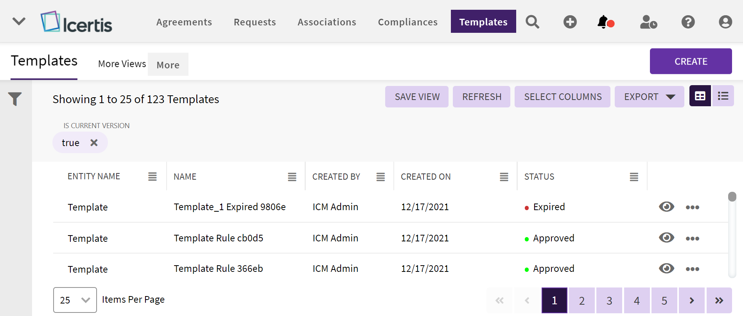
Task: Collapse the top-left chevron menu
Action: pyautogui.click(x=19, y=21)
